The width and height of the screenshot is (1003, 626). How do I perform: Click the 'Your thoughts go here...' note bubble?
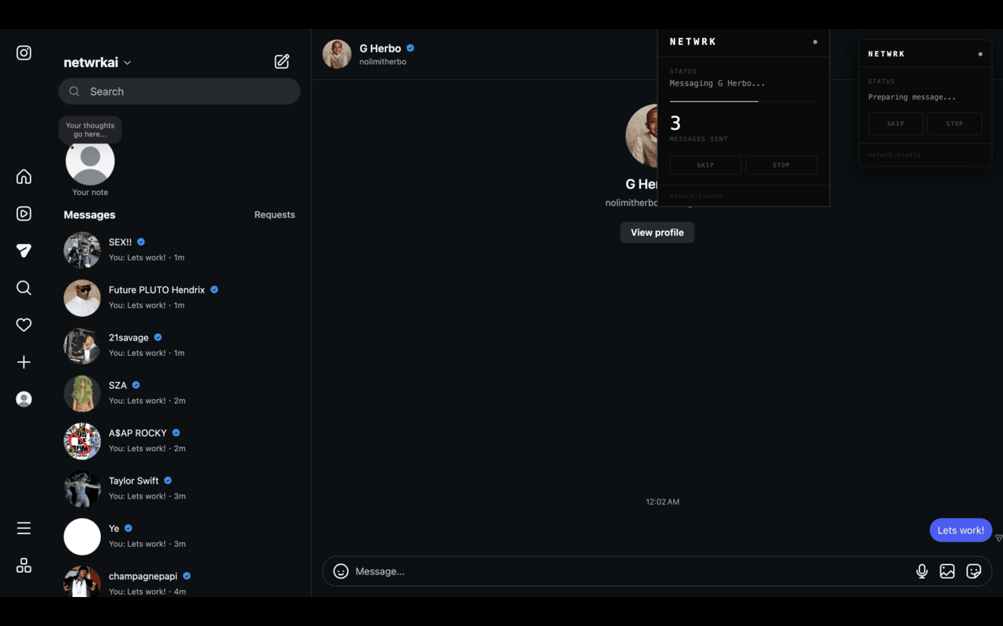[x=90, y=130]
